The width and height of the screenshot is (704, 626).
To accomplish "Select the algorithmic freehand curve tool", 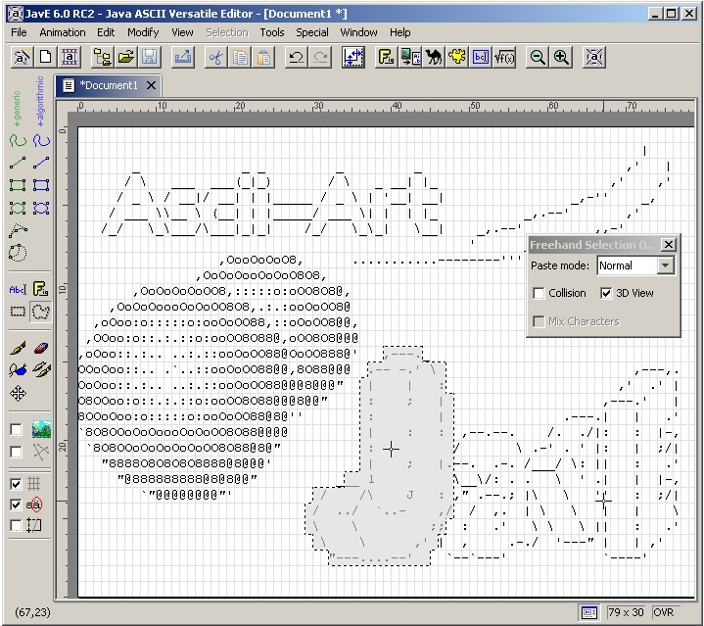I will coord(41,140).
